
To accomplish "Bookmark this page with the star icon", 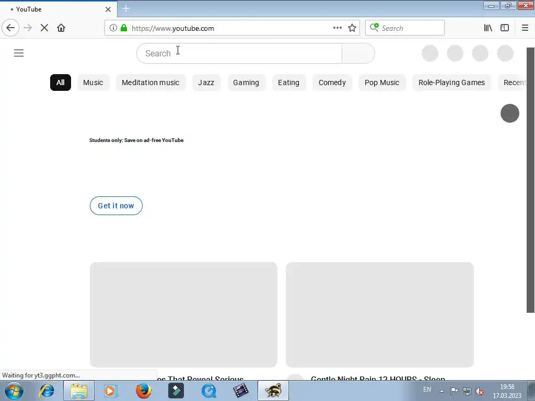I will (352, 28).
